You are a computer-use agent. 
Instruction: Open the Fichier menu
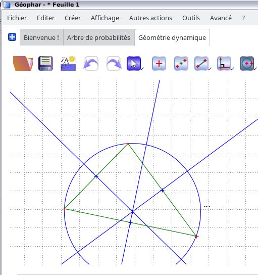pyautogui.click(x=17, y=18)
